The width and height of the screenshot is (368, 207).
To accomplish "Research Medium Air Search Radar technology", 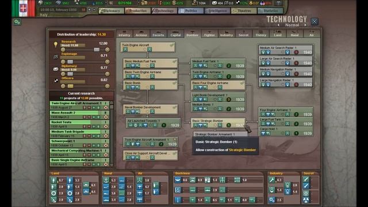I will tap(286, 50).
